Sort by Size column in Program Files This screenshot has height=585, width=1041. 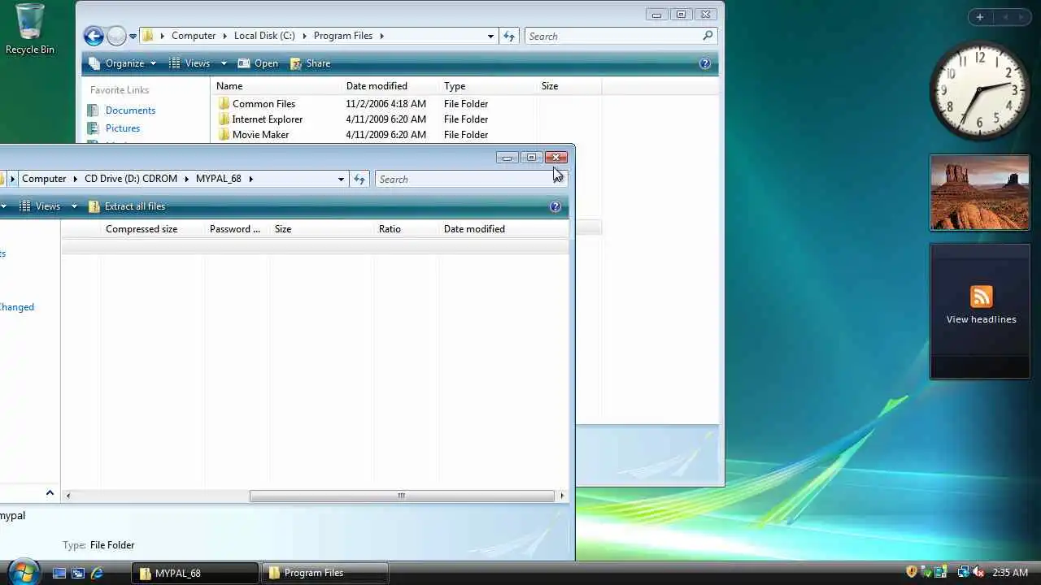[568, 86]
